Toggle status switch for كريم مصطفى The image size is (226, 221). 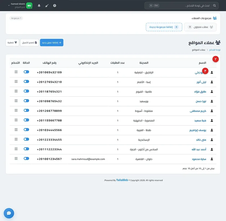26,110
